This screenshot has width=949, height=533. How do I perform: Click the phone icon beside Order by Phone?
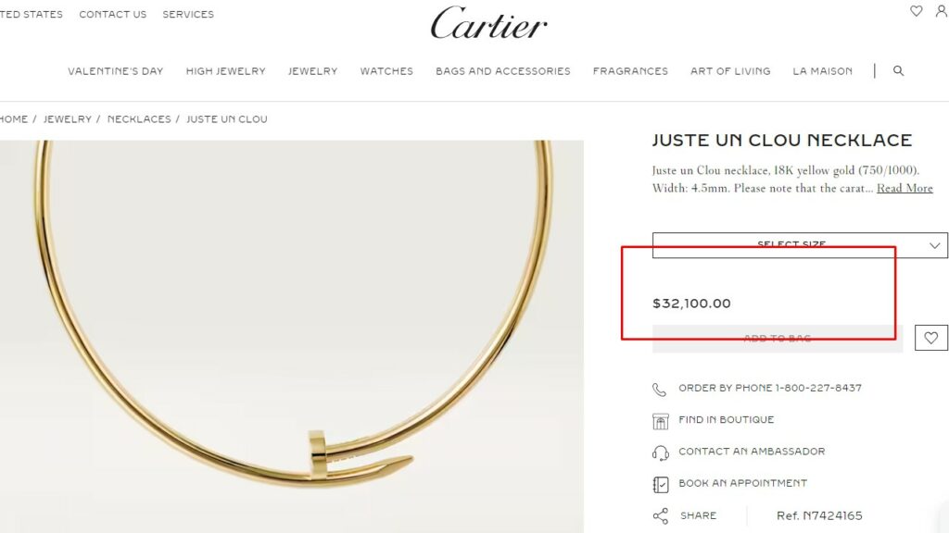659,390
